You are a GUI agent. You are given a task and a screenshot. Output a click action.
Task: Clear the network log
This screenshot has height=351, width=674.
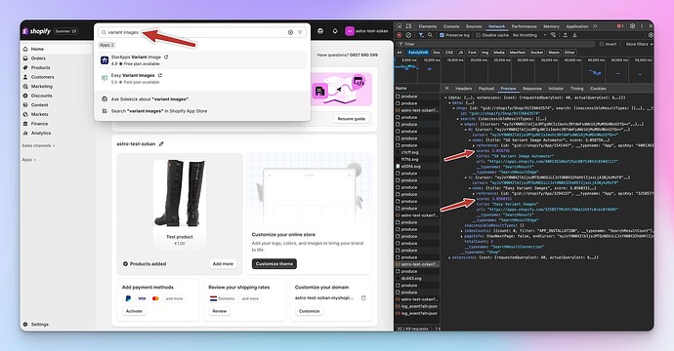click(x=408, y=35)
